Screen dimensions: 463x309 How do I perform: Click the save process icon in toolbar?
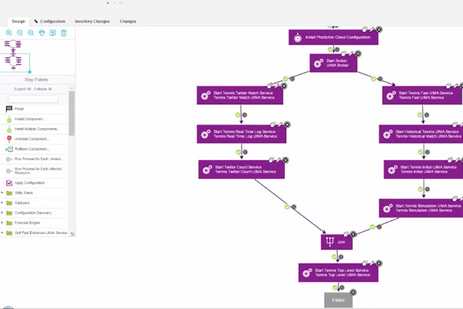(x=52, y=32)
